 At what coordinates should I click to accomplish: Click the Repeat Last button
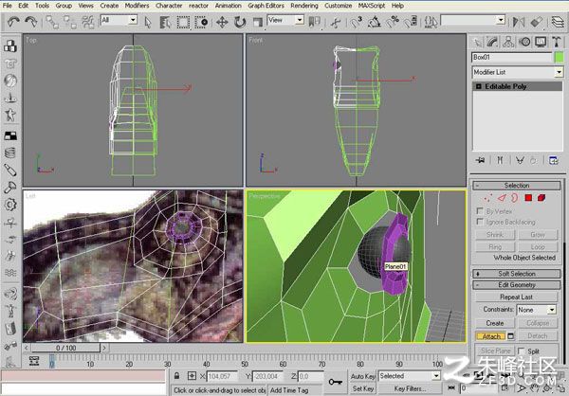click(517, 297)
